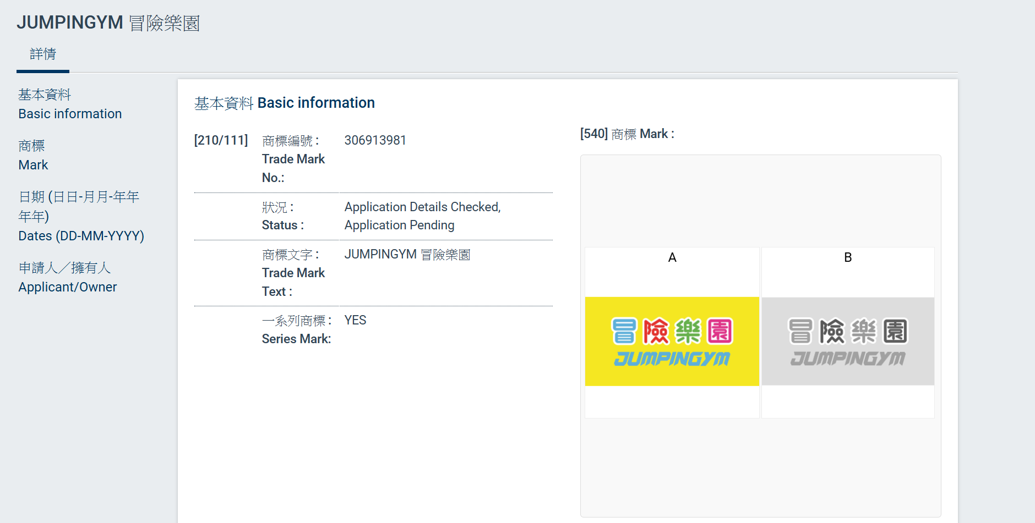Click the yellow JUMPINGYM mark thumbnail A
Viewport: 1035px width, 523px height.
click(672, 342)
